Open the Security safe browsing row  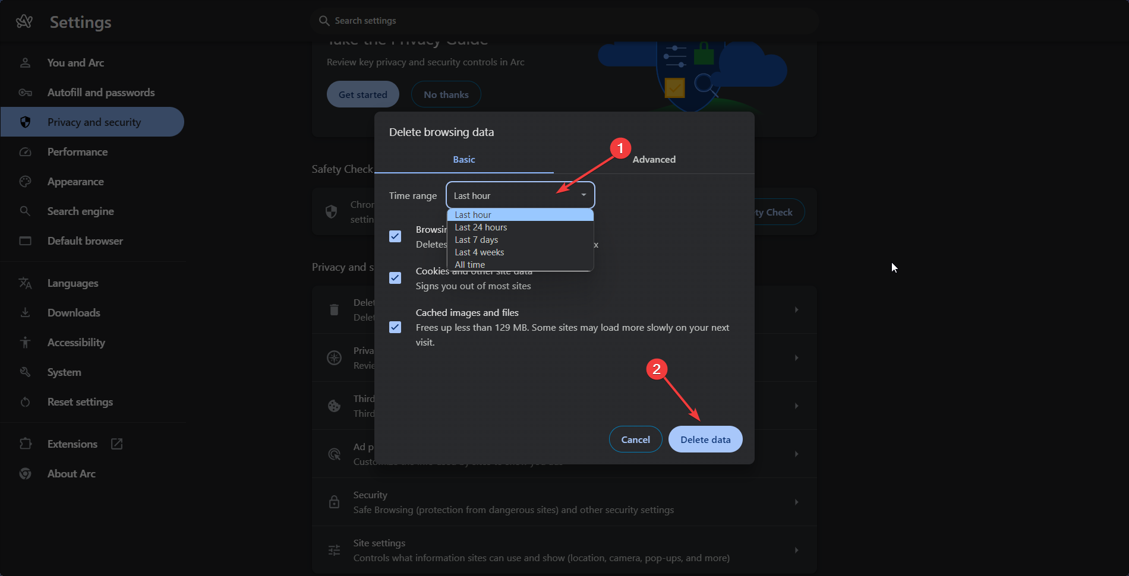point(564,502)
